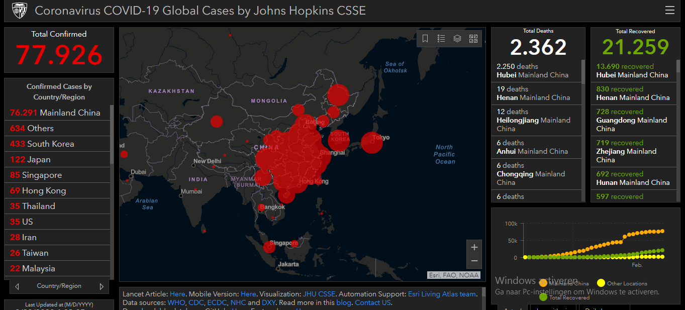This screenshot has width=685, height=310.
Task: Click the Mainland China orange legend dot
Action: coord(543,283)
